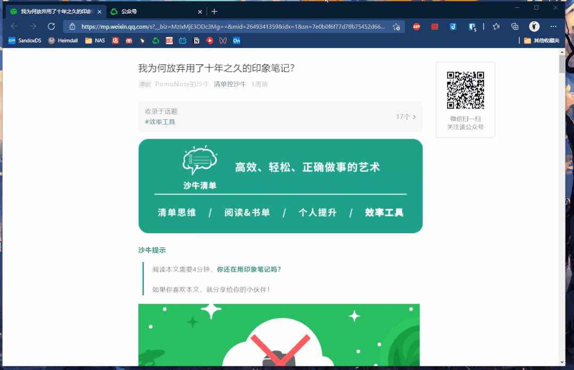Screen dimensions: 574x370
Task: Open the 清单控沙牛 account link
Action: pos(230,84)
